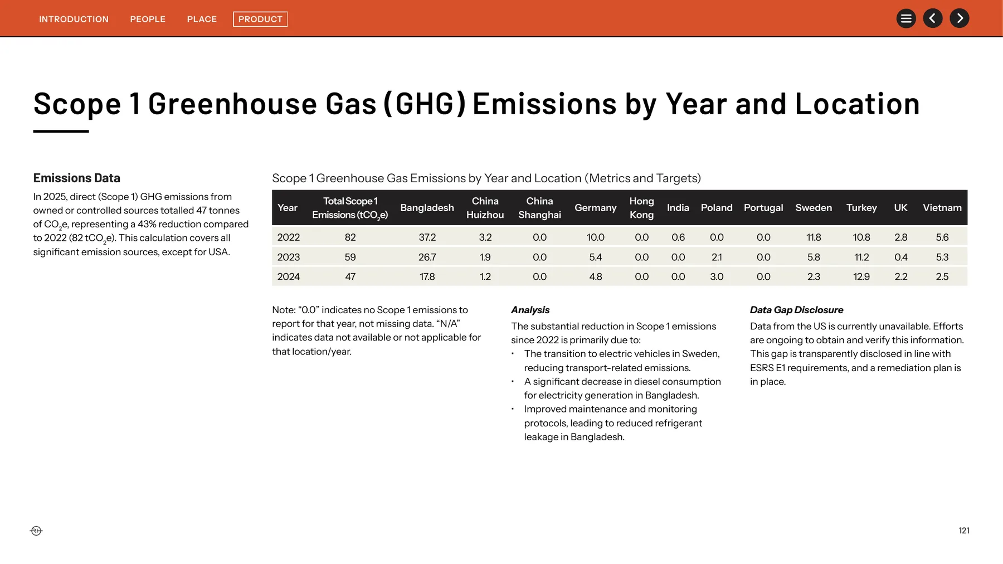Click India value "0.6"

(678, 237)
